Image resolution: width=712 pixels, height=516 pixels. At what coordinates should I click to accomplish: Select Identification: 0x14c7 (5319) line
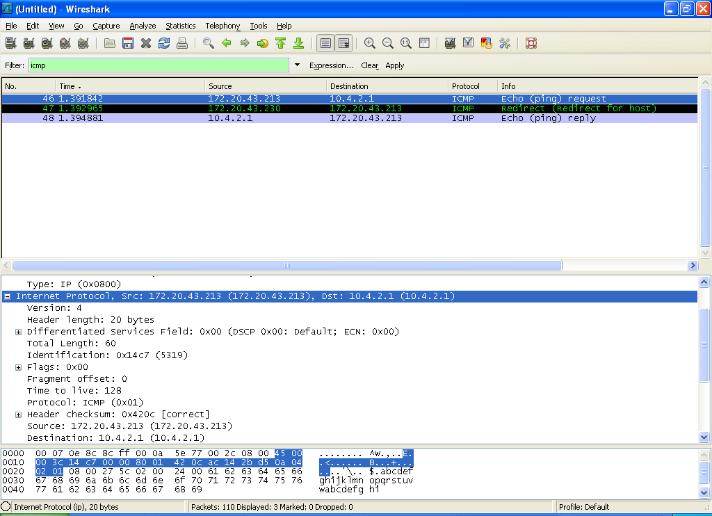pos(107,355)
